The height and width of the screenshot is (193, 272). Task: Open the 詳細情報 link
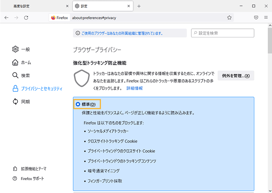(x=134, y=89)
